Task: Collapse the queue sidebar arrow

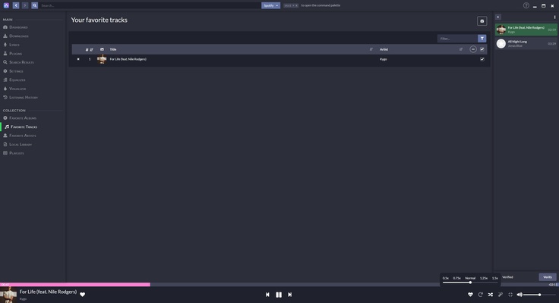Action: [x=498, y=17]
